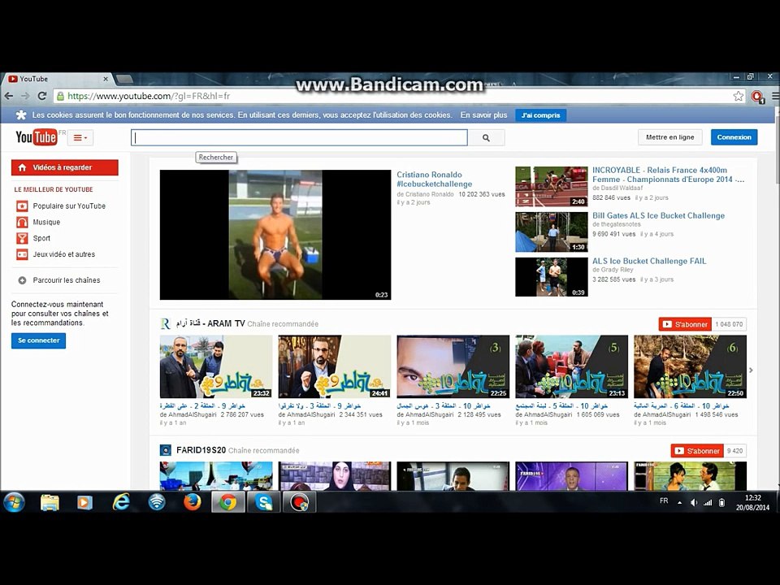Click the volume speaker tray icon

click(x=694, y=502)
